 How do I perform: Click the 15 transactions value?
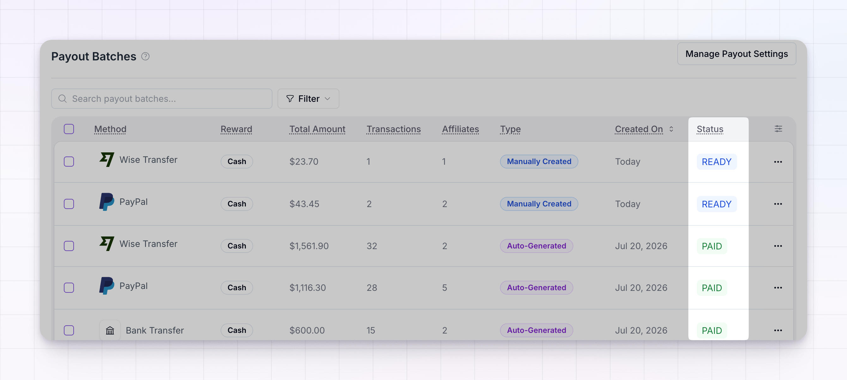[371, 330]
